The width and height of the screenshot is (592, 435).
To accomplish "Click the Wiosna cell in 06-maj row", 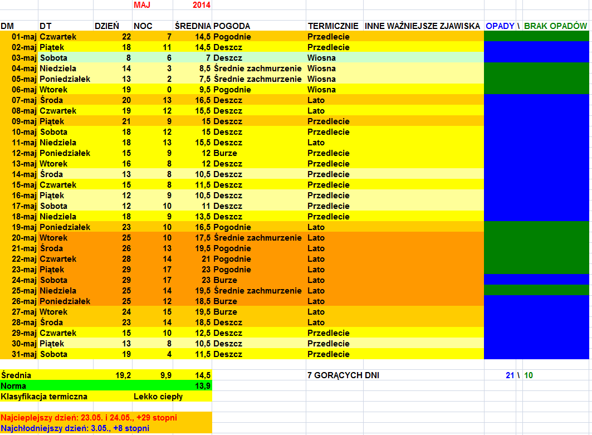I will point(321,90).
